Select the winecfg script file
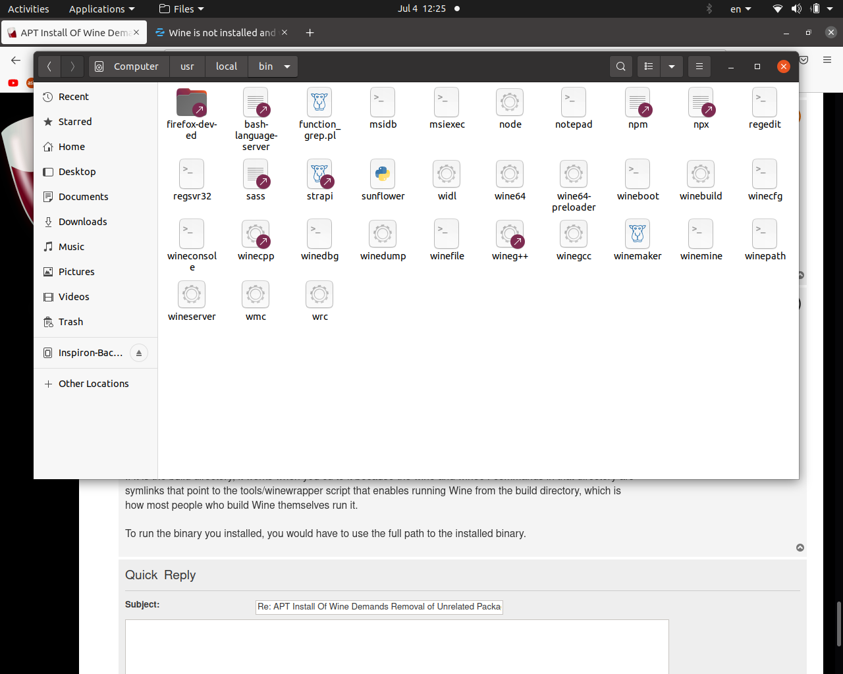This screenshot has width=843, height=674. 765,174
